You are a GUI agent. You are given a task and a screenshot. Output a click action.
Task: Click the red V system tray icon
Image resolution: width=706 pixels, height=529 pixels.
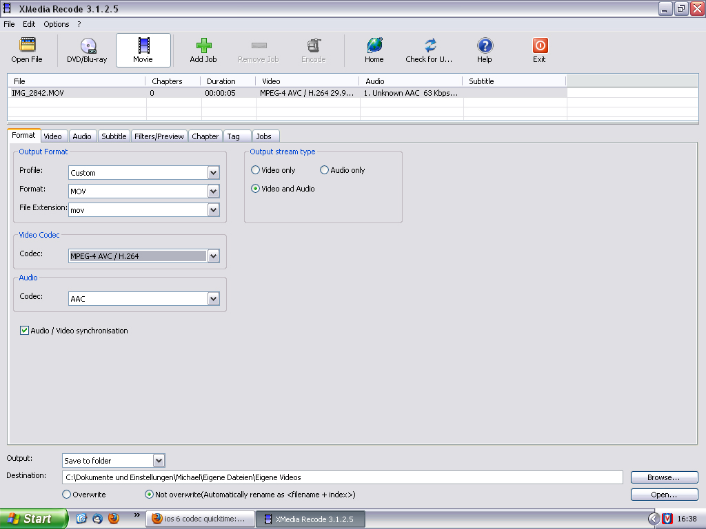click(x=667, y=519)
